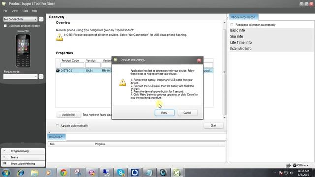Click the Start button in Recovery
The width and height of the screenshot is (315, 177).
pos(213,126)
